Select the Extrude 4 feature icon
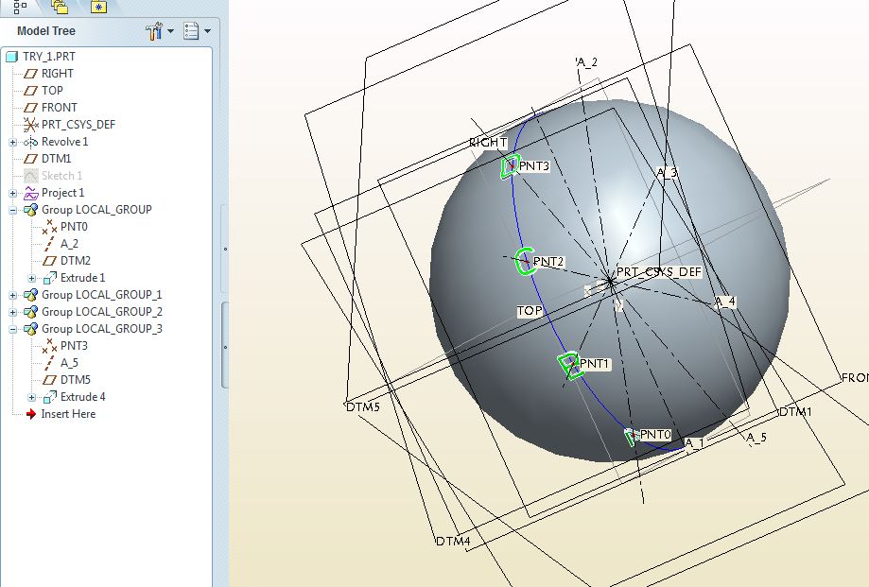This screenshot has width=869, height=587. pos(49,397)
